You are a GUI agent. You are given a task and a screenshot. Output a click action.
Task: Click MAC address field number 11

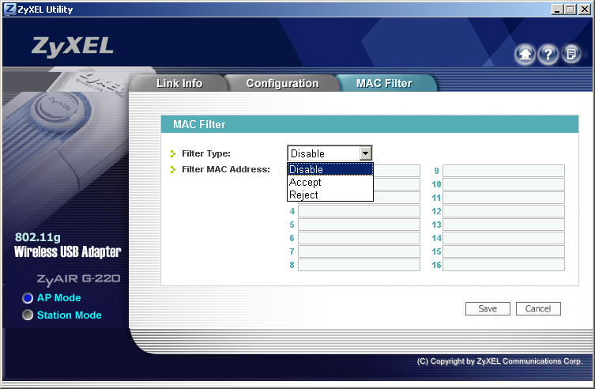click(x=503, y=198)
